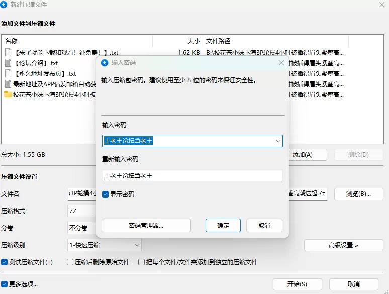
Task: Open the password history dropdown arrow
Action: [x=278, y=141]
